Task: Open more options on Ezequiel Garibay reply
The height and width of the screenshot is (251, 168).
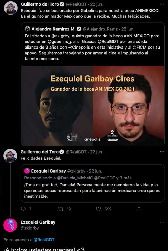Action: pyautogui.click(x=162, y=222)
